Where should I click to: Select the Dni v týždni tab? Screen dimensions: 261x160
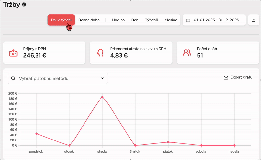pyautogui.click(x=61, y=20)
